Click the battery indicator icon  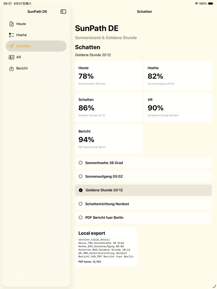(x=211, y=3)
